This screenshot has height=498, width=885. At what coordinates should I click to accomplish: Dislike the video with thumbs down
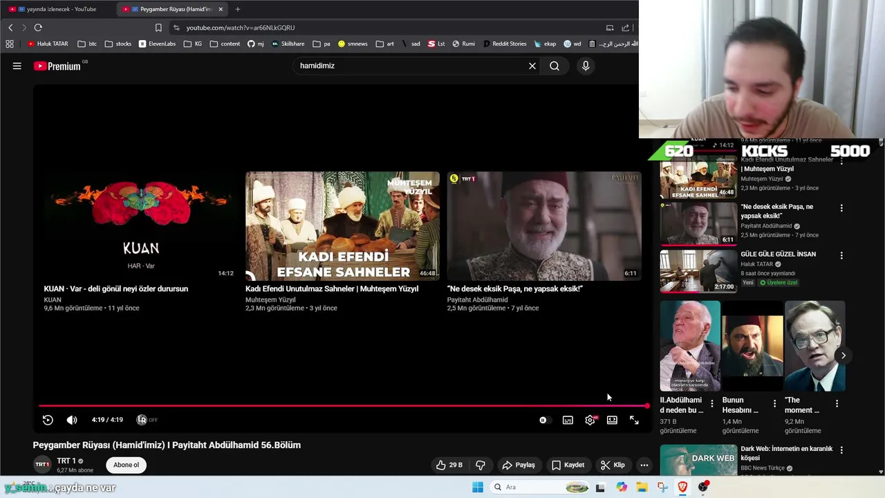[481, 465]
